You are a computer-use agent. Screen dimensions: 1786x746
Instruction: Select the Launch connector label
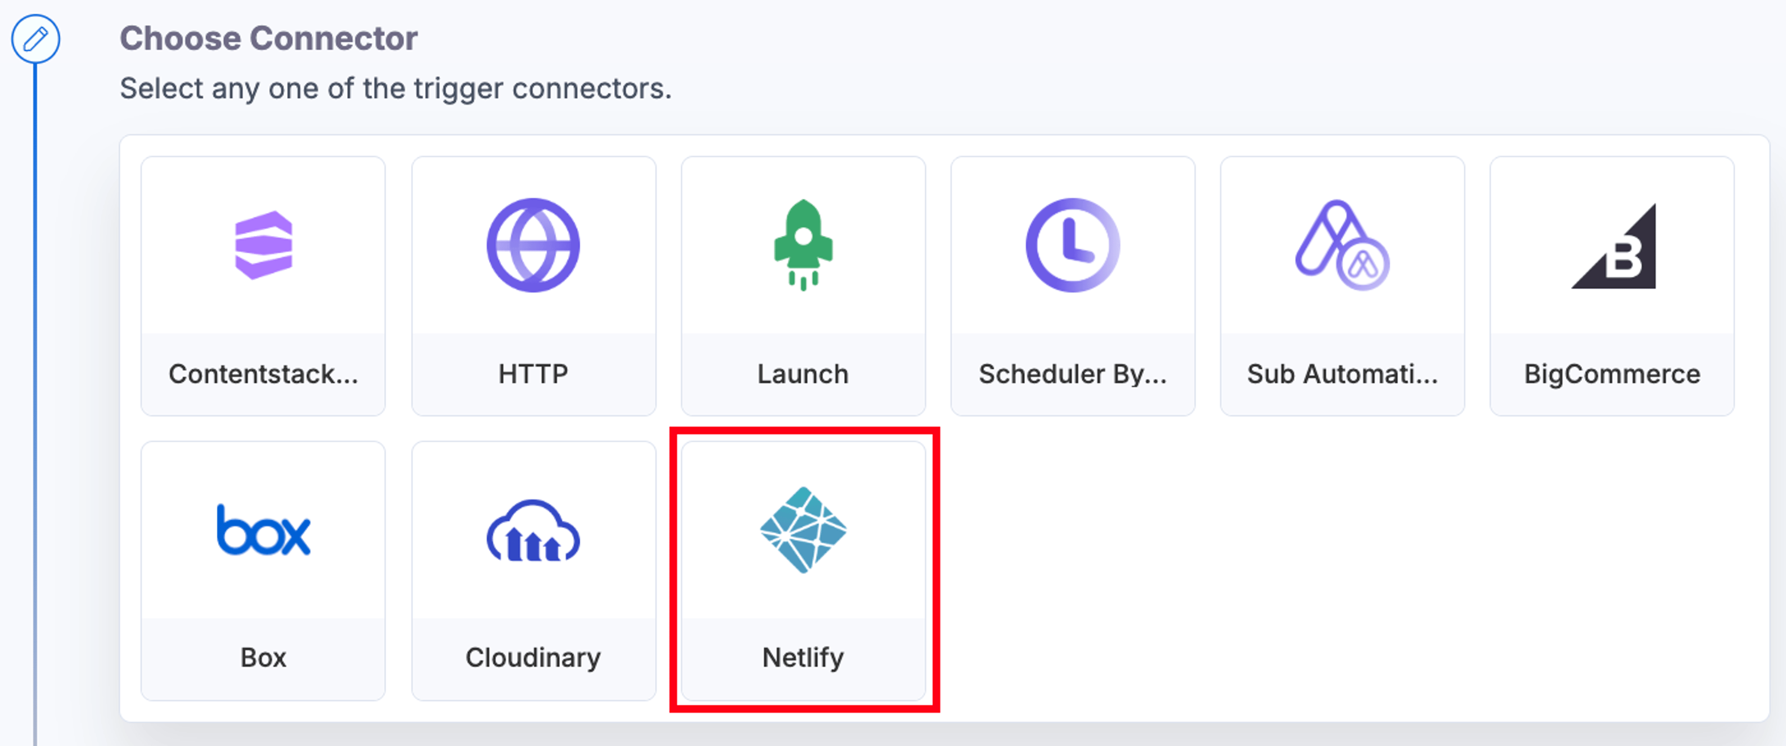[x=803, y=373]
